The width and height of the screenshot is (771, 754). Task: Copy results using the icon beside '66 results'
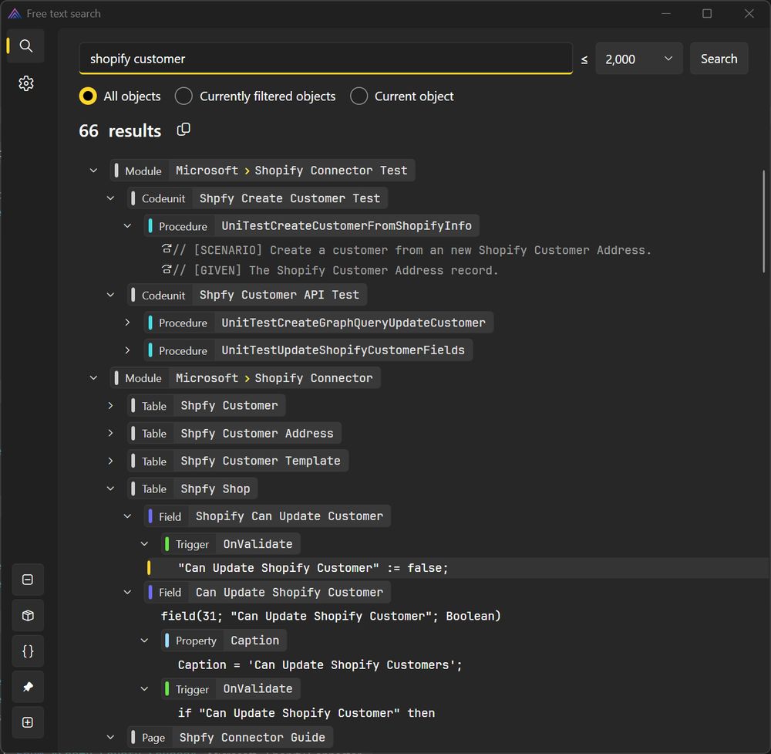[x=183, y=130]
